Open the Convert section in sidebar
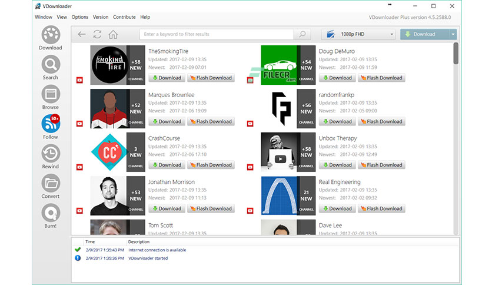 (51, 187)
